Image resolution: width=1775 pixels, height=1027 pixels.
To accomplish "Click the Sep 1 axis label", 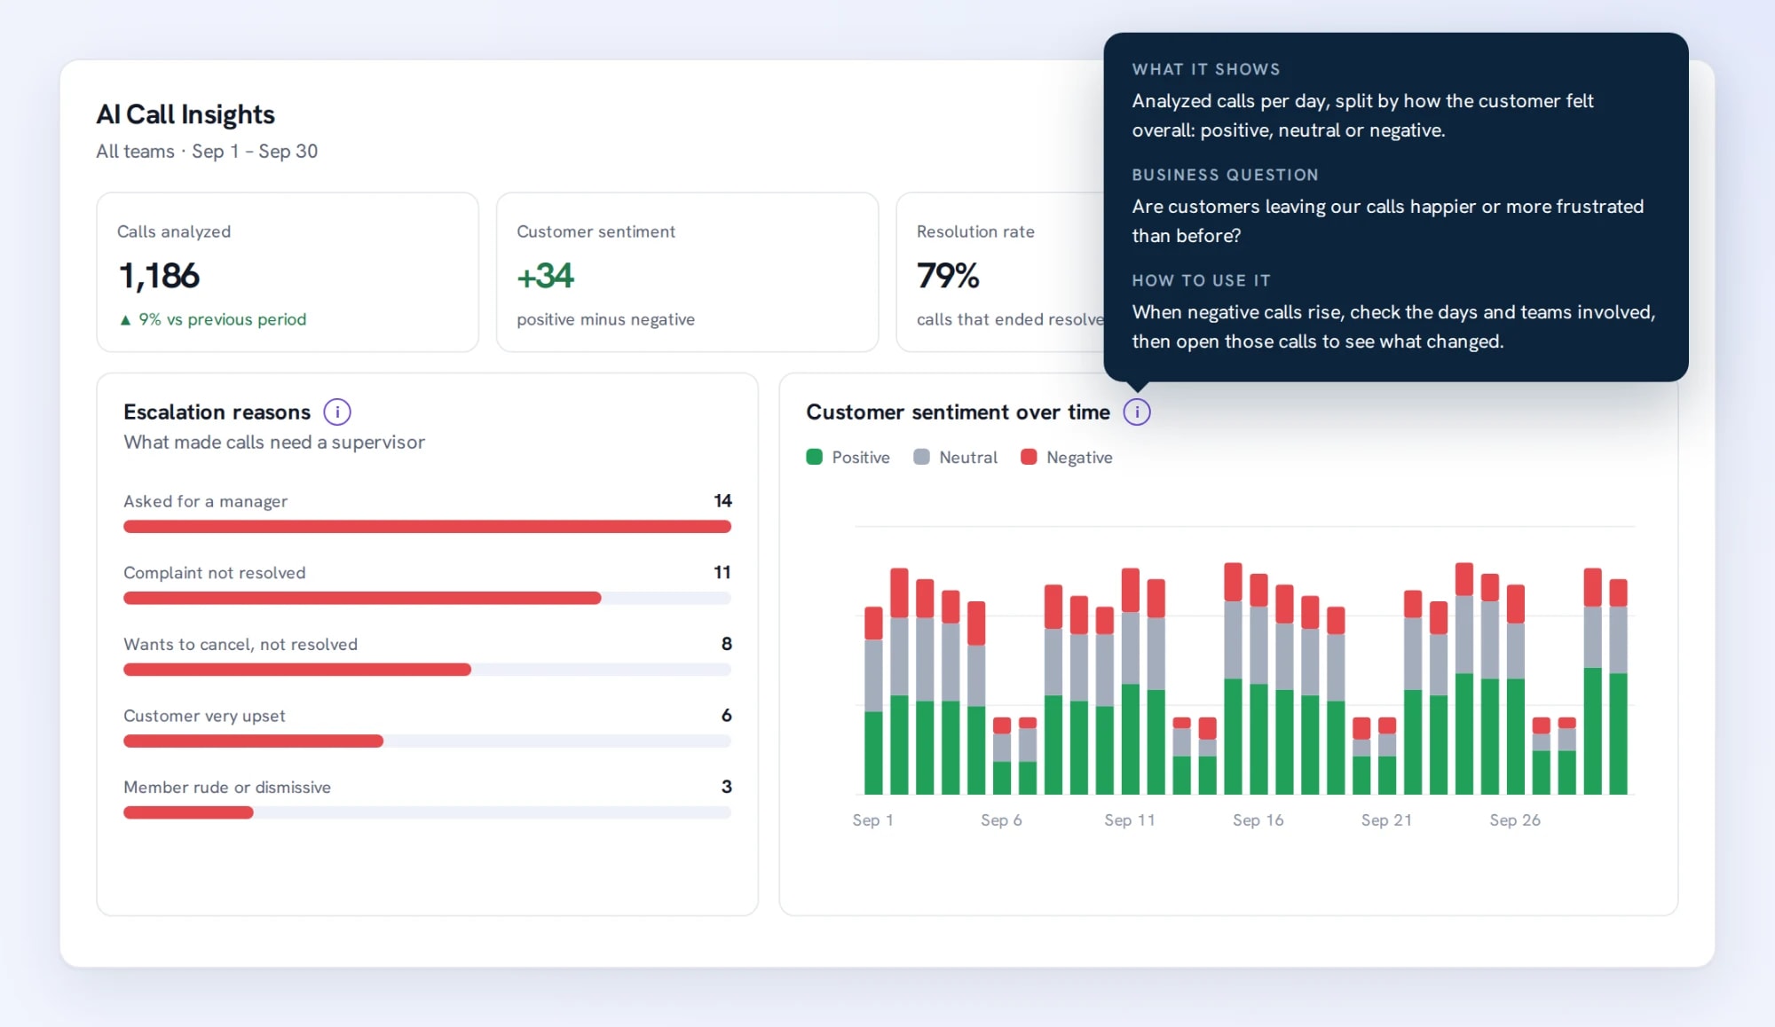I will click(872, 820).
